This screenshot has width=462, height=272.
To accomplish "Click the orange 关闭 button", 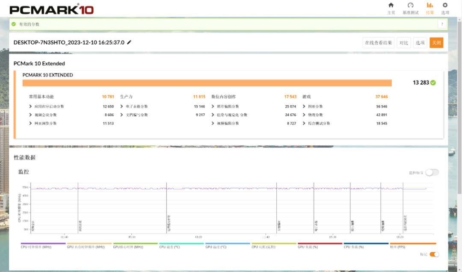I will coord(436,43).
